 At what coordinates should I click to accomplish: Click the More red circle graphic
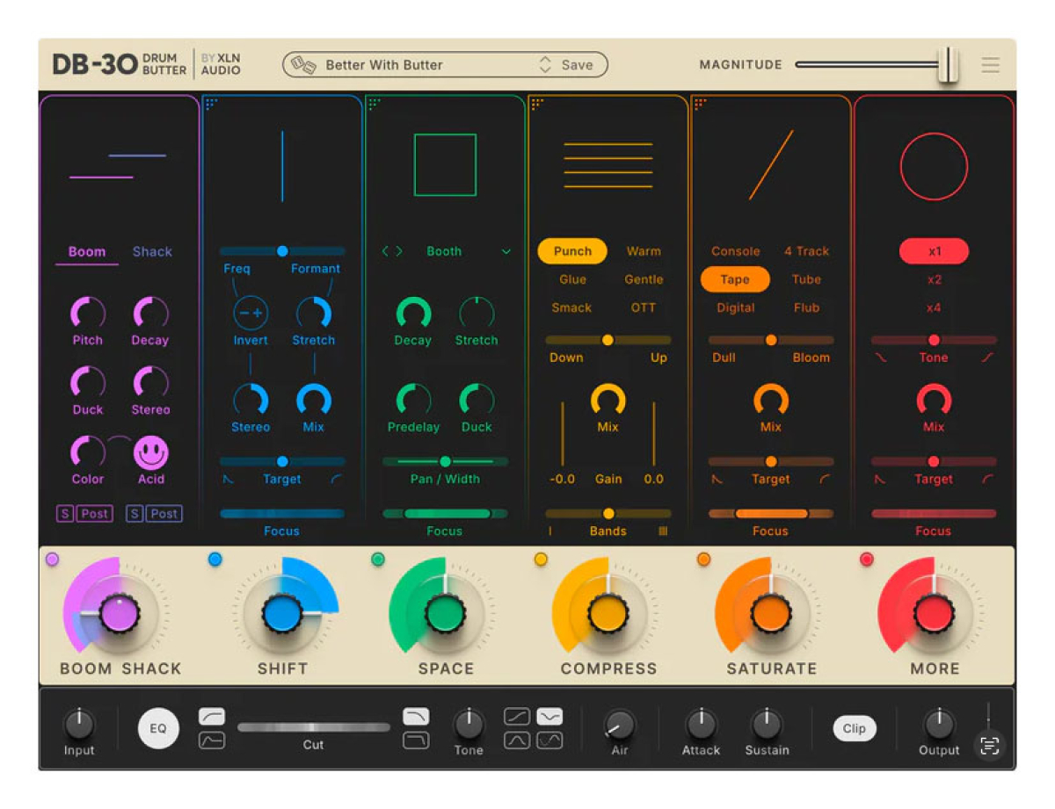click(934, 165)
